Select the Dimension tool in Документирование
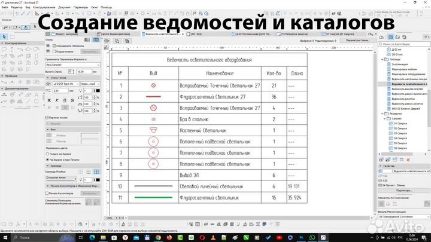431x242 pixels. [4, 94]
